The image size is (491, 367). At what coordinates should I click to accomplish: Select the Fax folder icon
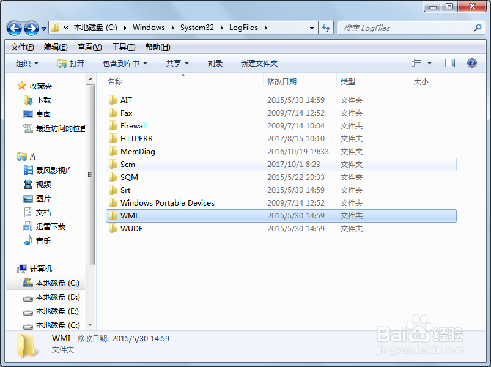tap(113, 113)
